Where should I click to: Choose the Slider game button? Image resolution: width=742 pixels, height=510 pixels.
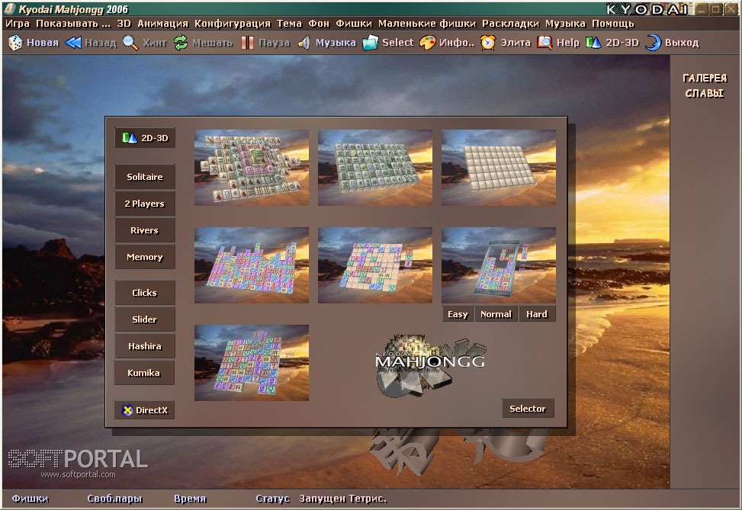(145, 319)
